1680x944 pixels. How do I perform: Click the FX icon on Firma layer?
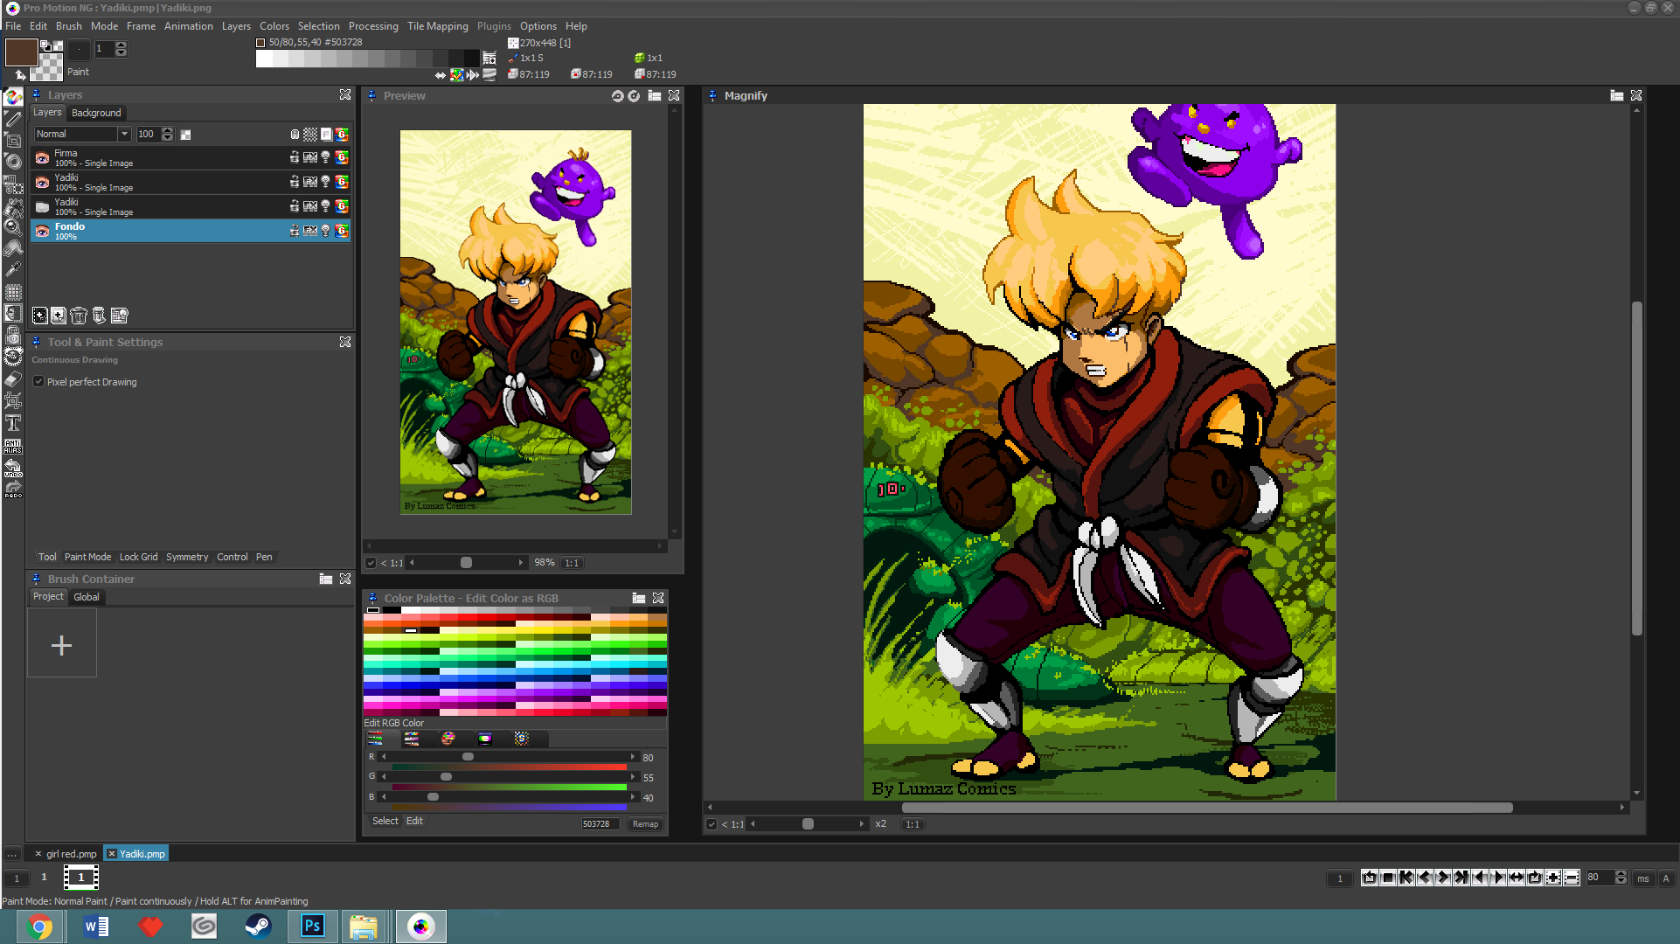pyautogui.click(x=309, y=157)
